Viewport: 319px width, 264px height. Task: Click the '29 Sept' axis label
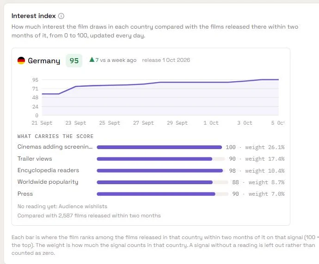tap(177, 123)
